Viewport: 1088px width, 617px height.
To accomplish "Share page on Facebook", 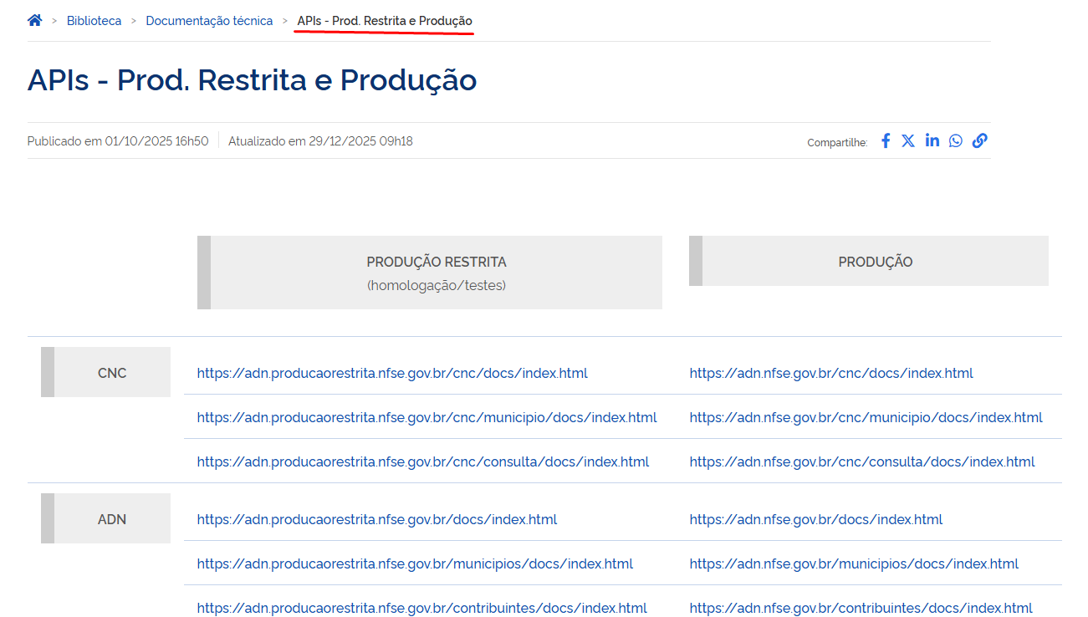I will [x=886, y=140].
